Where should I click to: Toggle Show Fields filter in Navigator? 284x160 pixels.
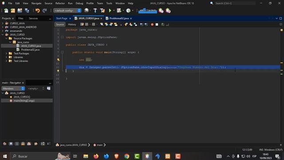pyautogui.click(x=11, y=144)
